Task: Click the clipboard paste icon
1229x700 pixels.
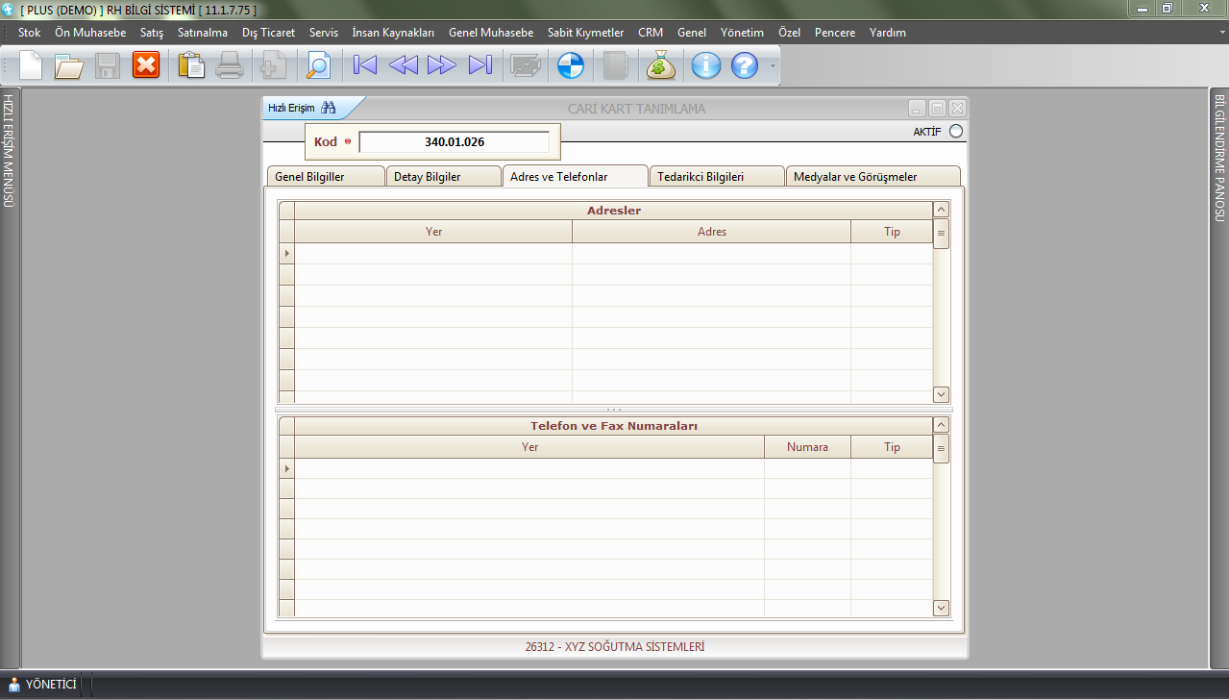Action: (x=192, y=65)
